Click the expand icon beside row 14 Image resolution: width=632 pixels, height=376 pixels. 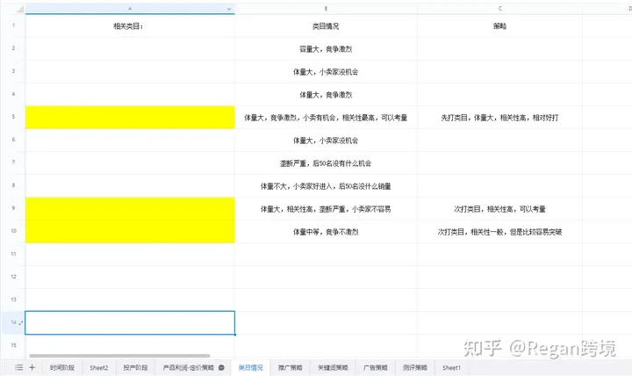point(21,324)
